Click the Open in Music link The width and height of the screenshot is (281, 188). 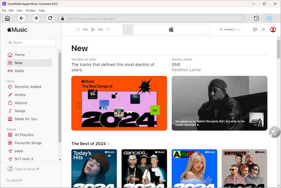23,169
